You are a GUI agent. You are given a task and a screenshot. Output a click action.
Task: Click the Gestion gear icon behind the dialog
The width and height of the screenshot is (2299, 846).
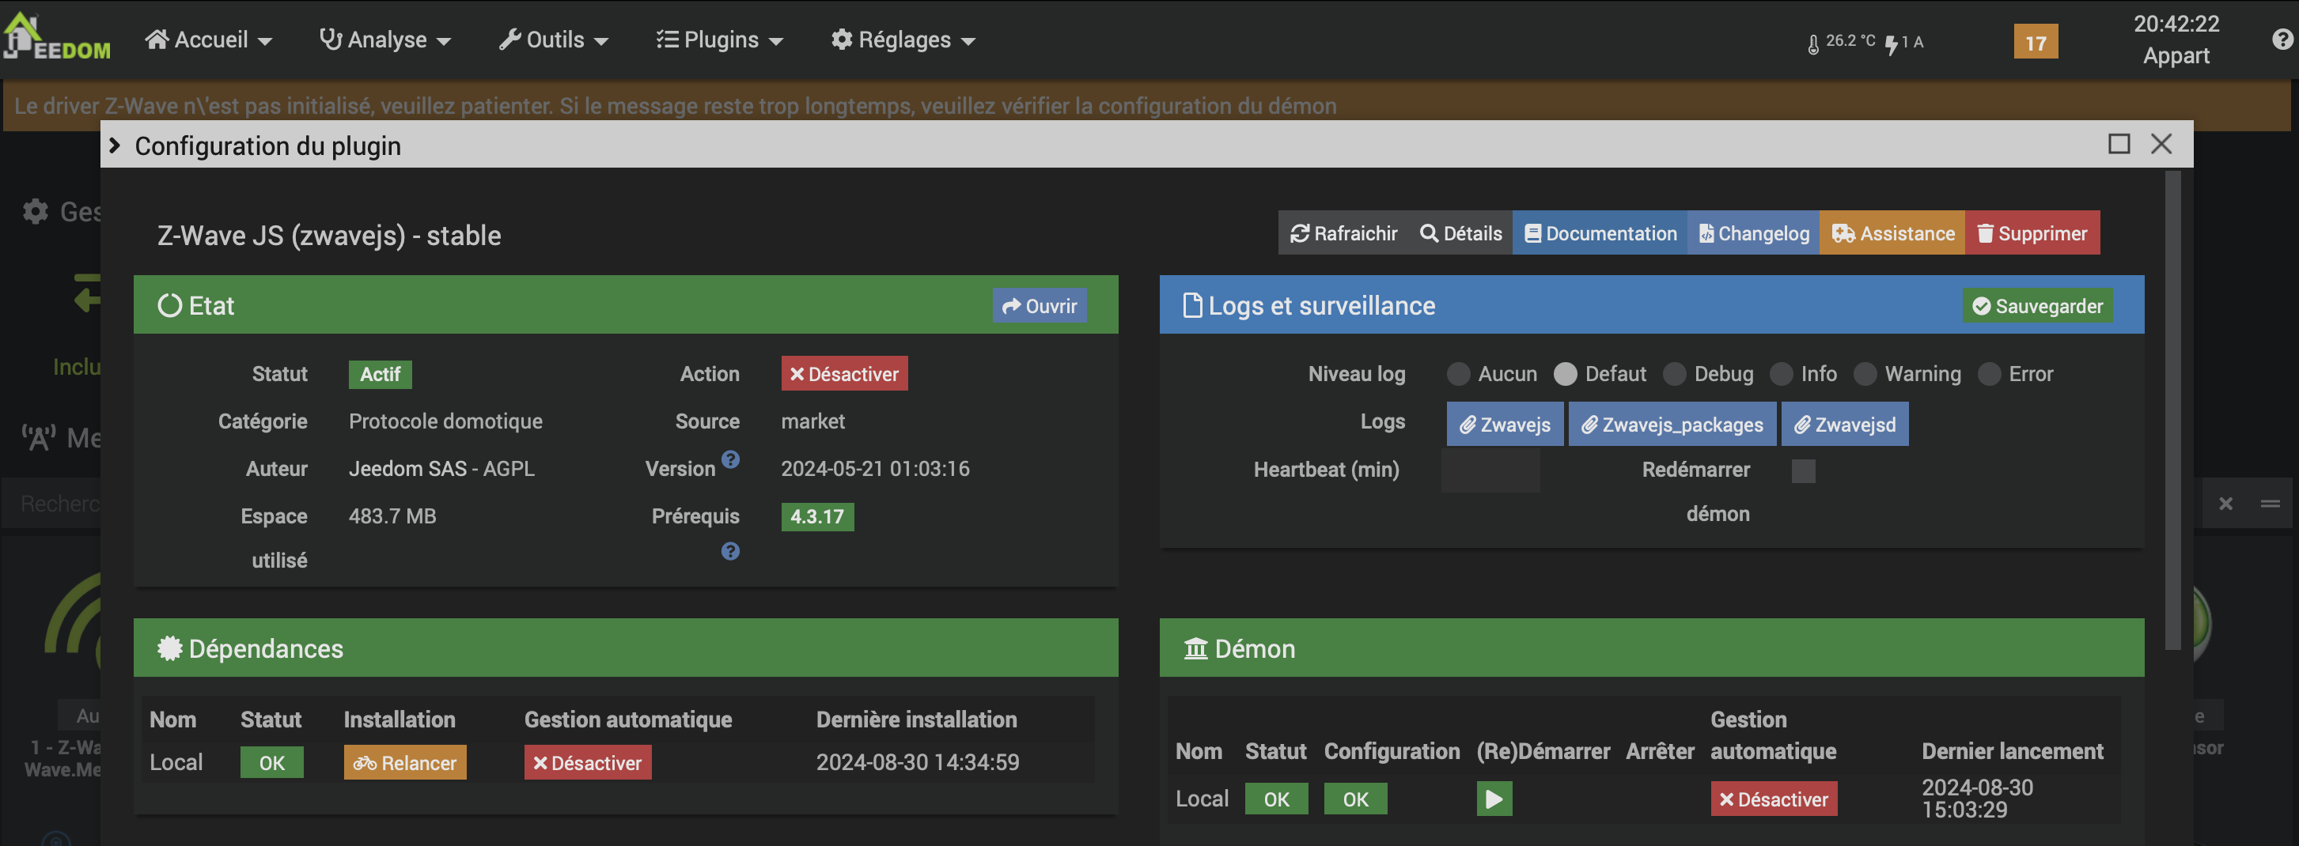pyautogui.click(x=36, y=212)
